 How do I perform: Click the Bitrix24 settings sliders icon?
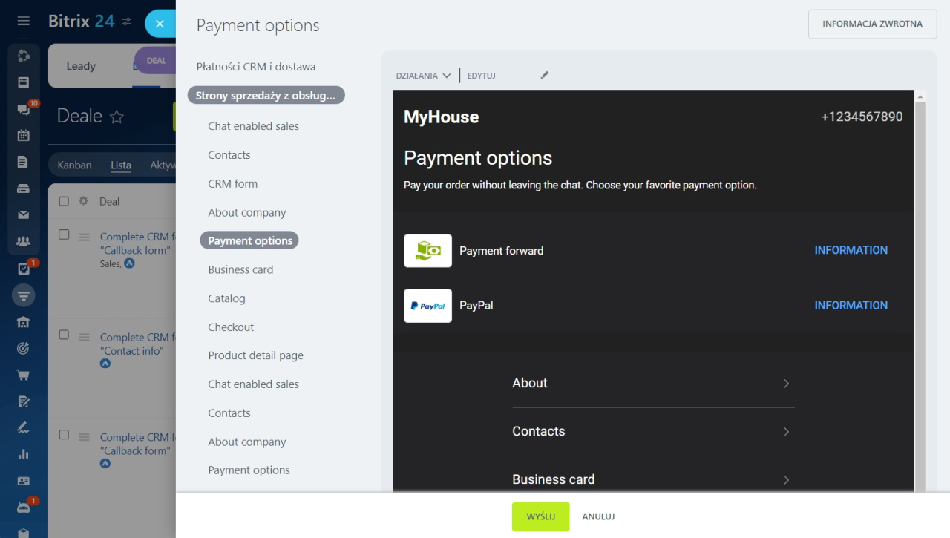click(127, 22)
